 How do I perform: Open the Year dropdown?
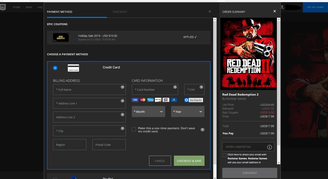(188, 112)
